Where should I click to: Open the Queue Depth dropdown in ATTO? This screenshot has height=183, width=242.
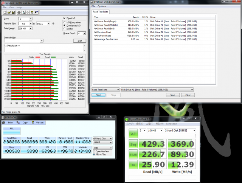84,33
